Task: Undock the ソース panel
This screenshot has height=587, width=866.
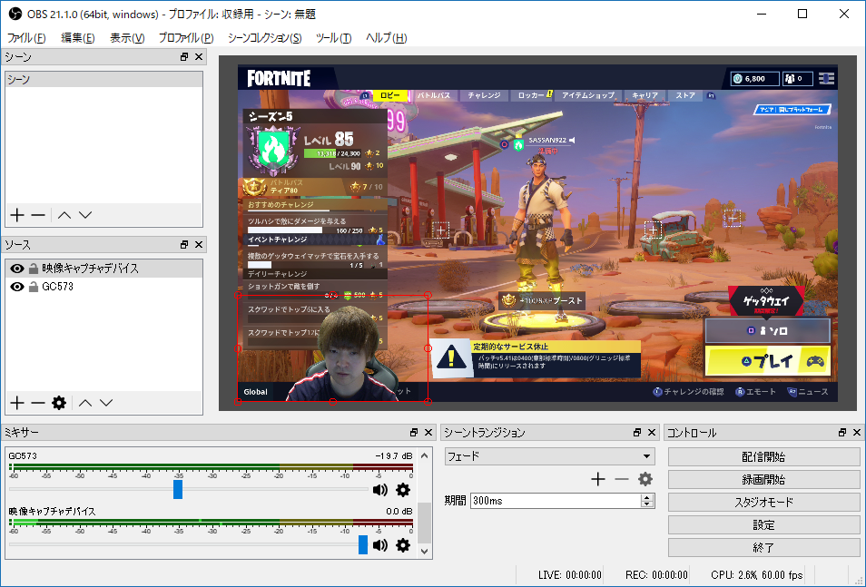Action: [184, 245]
